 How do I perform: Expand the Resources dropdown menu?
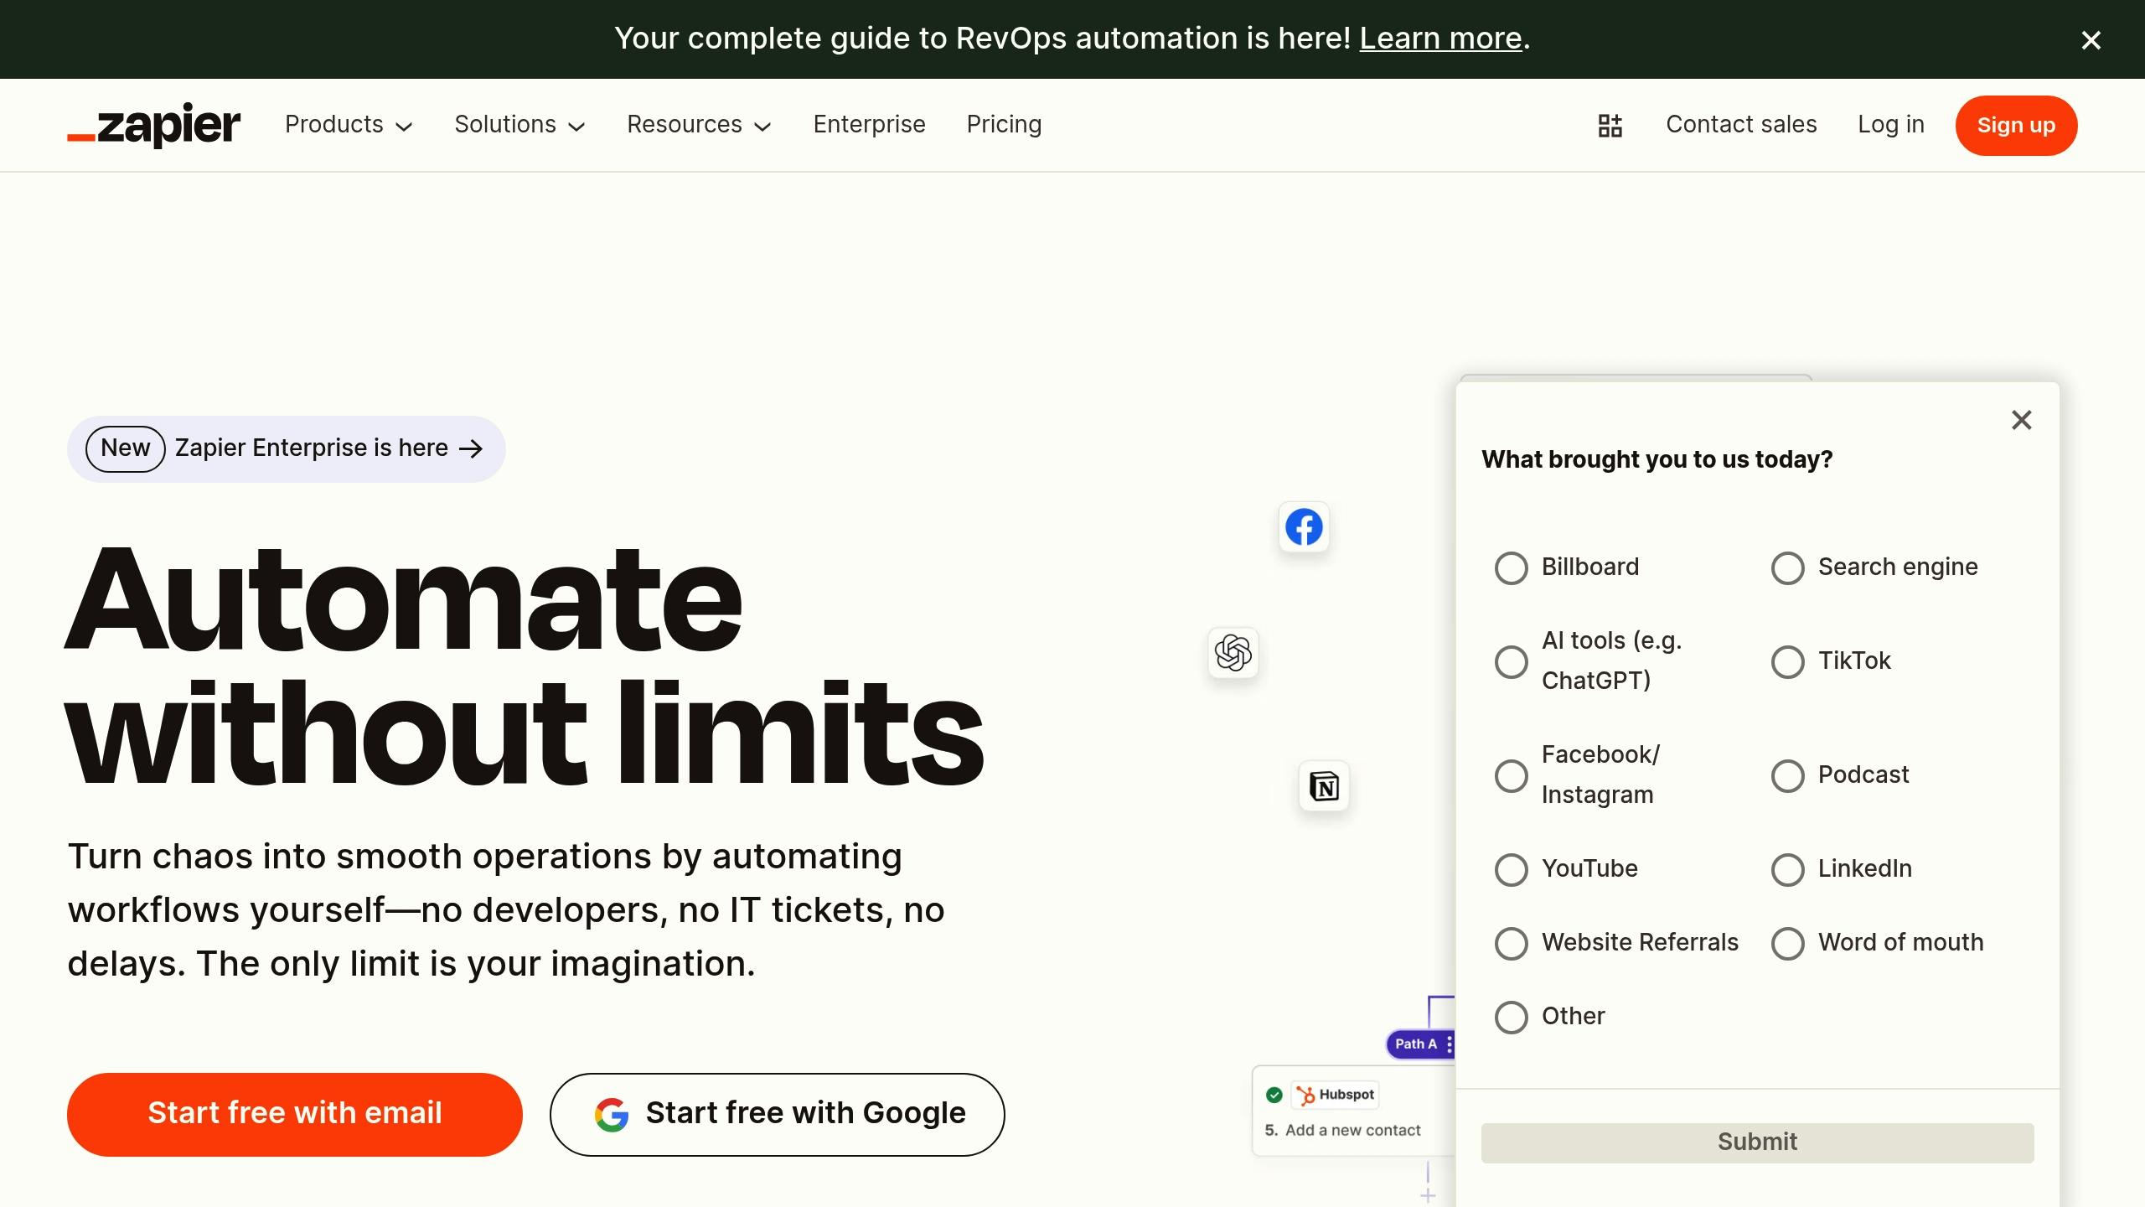point(699,125)
